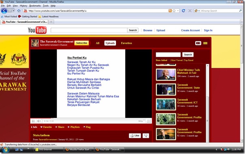
Task: Click the Firefox back arrow button
Action: (4, 11)
